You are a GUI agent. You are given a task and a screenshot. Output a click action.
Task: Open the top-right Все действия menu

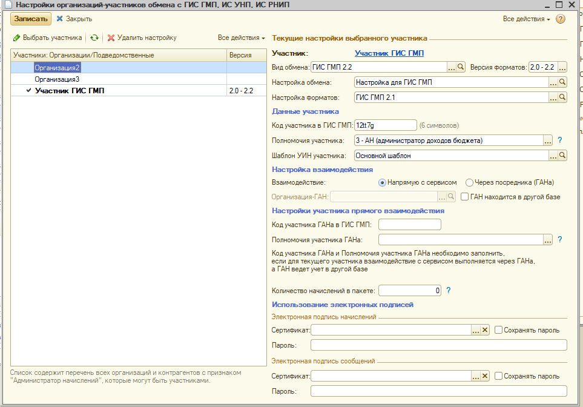[x=526, y=19]
